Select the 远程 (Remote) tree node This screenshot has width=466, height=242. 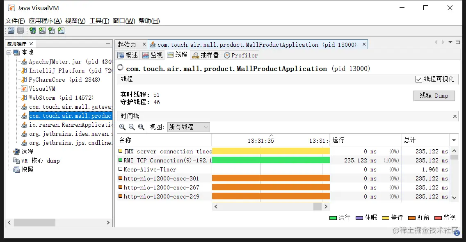pyautogui.click(x=23, y=152)
